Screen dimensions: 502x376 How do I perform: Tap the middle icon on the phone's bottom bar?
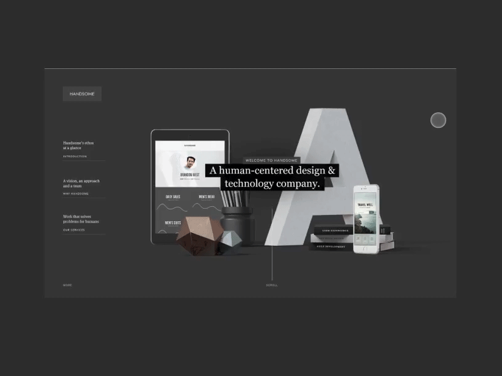tap(365, 238)
